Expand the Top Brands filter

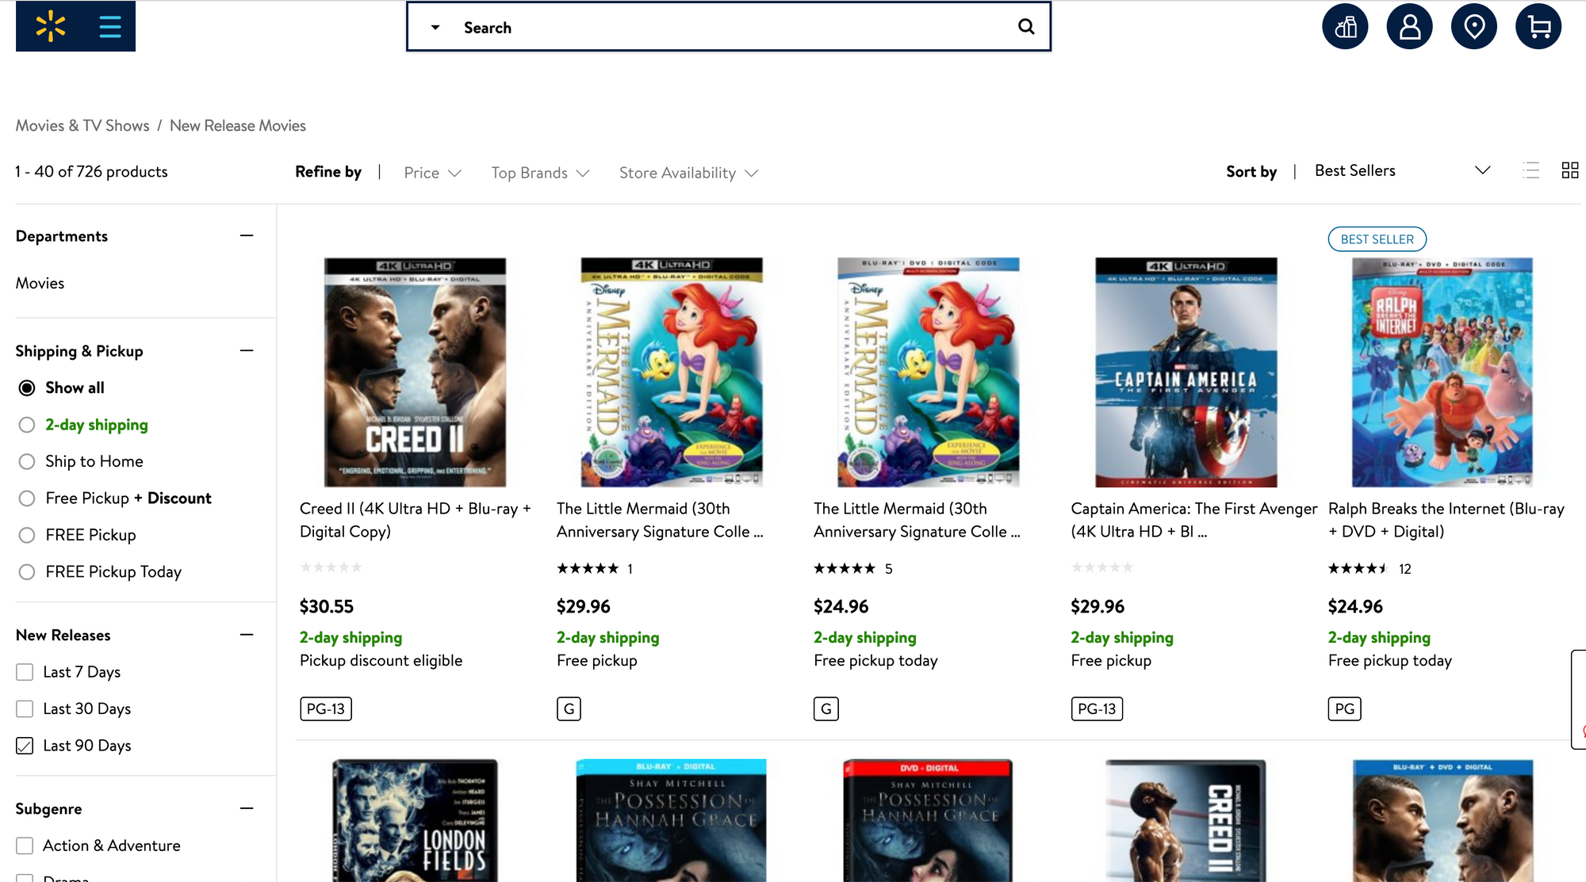pyautogui.click(x=539, y=172)
